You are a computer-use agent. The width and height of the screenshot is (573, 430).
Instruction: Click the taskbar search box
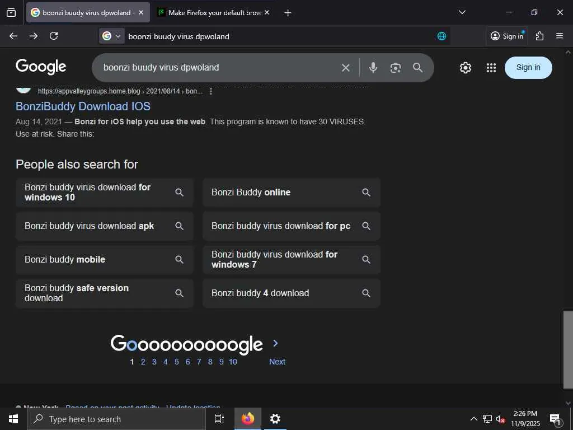pos(116,419)
